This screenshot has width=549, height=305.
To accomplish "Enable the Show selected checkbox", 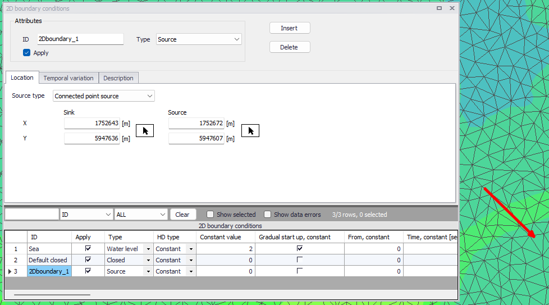I will (210, 215).
